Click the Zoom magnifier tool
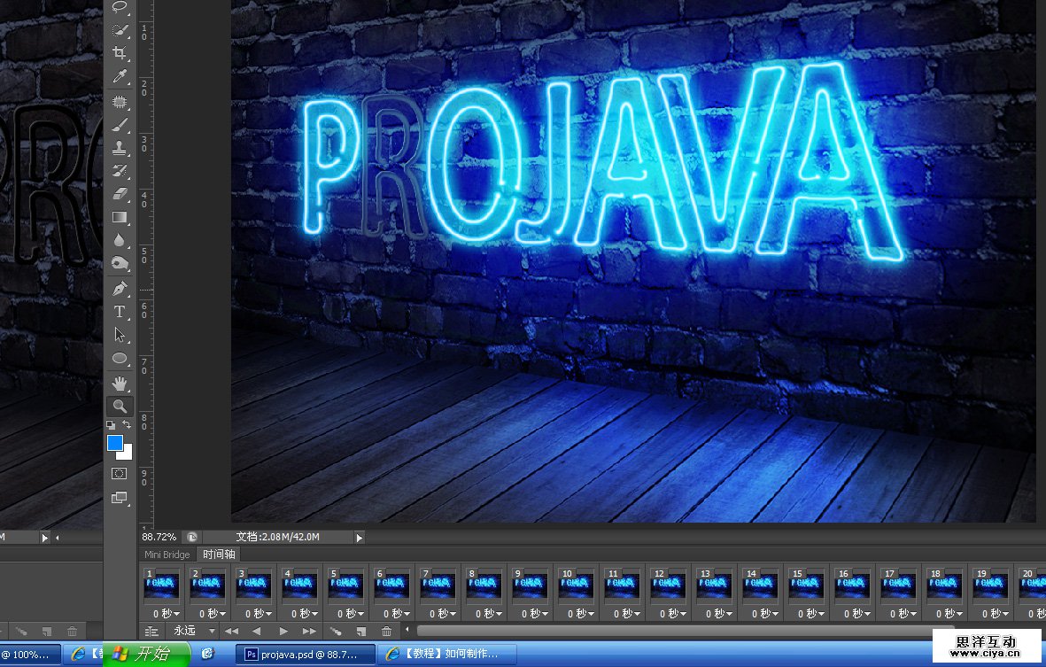Viewport: 1046px width, 667px height. 120,407
